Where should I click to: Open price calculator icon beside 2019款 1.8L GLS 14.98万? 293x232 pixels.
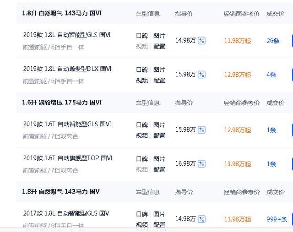(201, 41)
